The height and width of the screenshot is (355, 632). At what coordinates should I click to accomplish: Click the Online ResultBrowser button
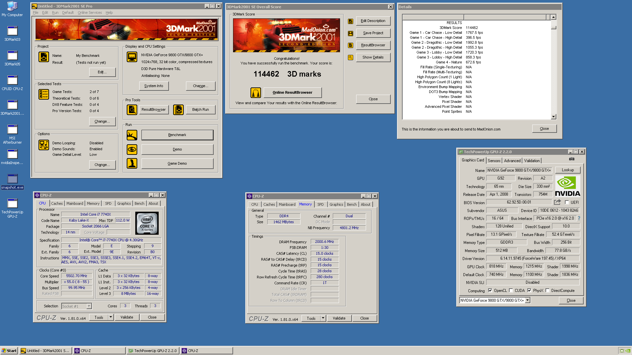(292, 93)
